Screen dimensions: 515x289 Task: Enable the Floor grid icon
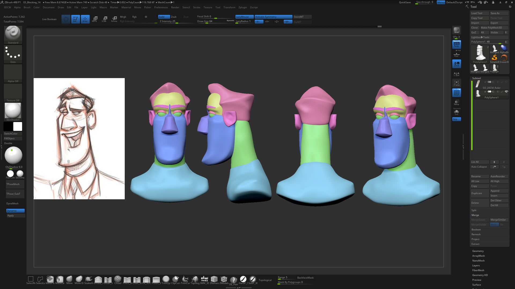[x=457, y=55]
